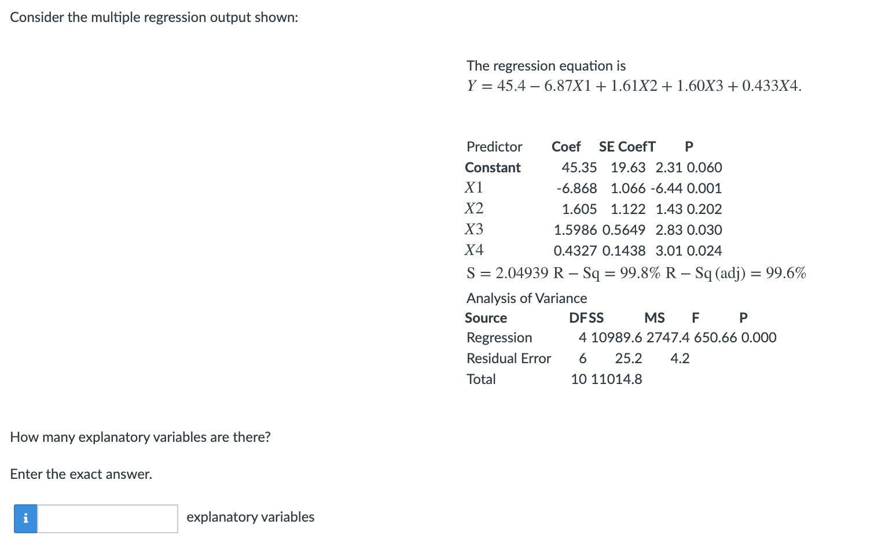The width and height of the screenshot is (874, 539).
Task: Click the X4 predictor label
Action: (x=474, y=249)
